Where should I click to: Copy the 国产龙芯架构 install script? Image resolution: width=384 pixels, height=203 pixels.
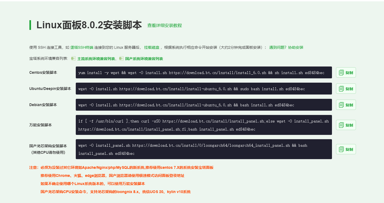pos(346,149)
